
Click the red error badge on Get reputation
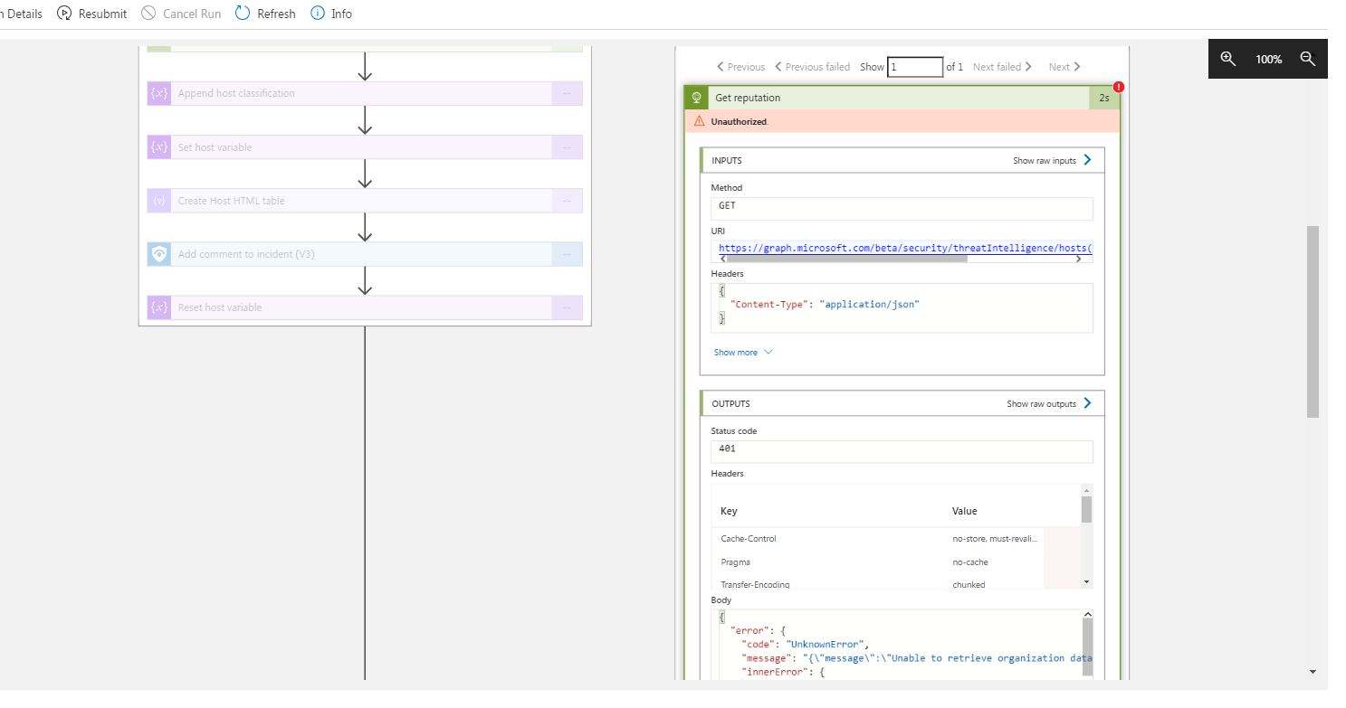pyautogui.click(x=1117, y=86)
